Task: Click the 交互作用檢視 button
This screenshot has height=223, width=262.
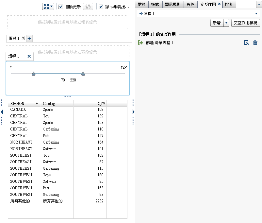Action: coord(245,23)
